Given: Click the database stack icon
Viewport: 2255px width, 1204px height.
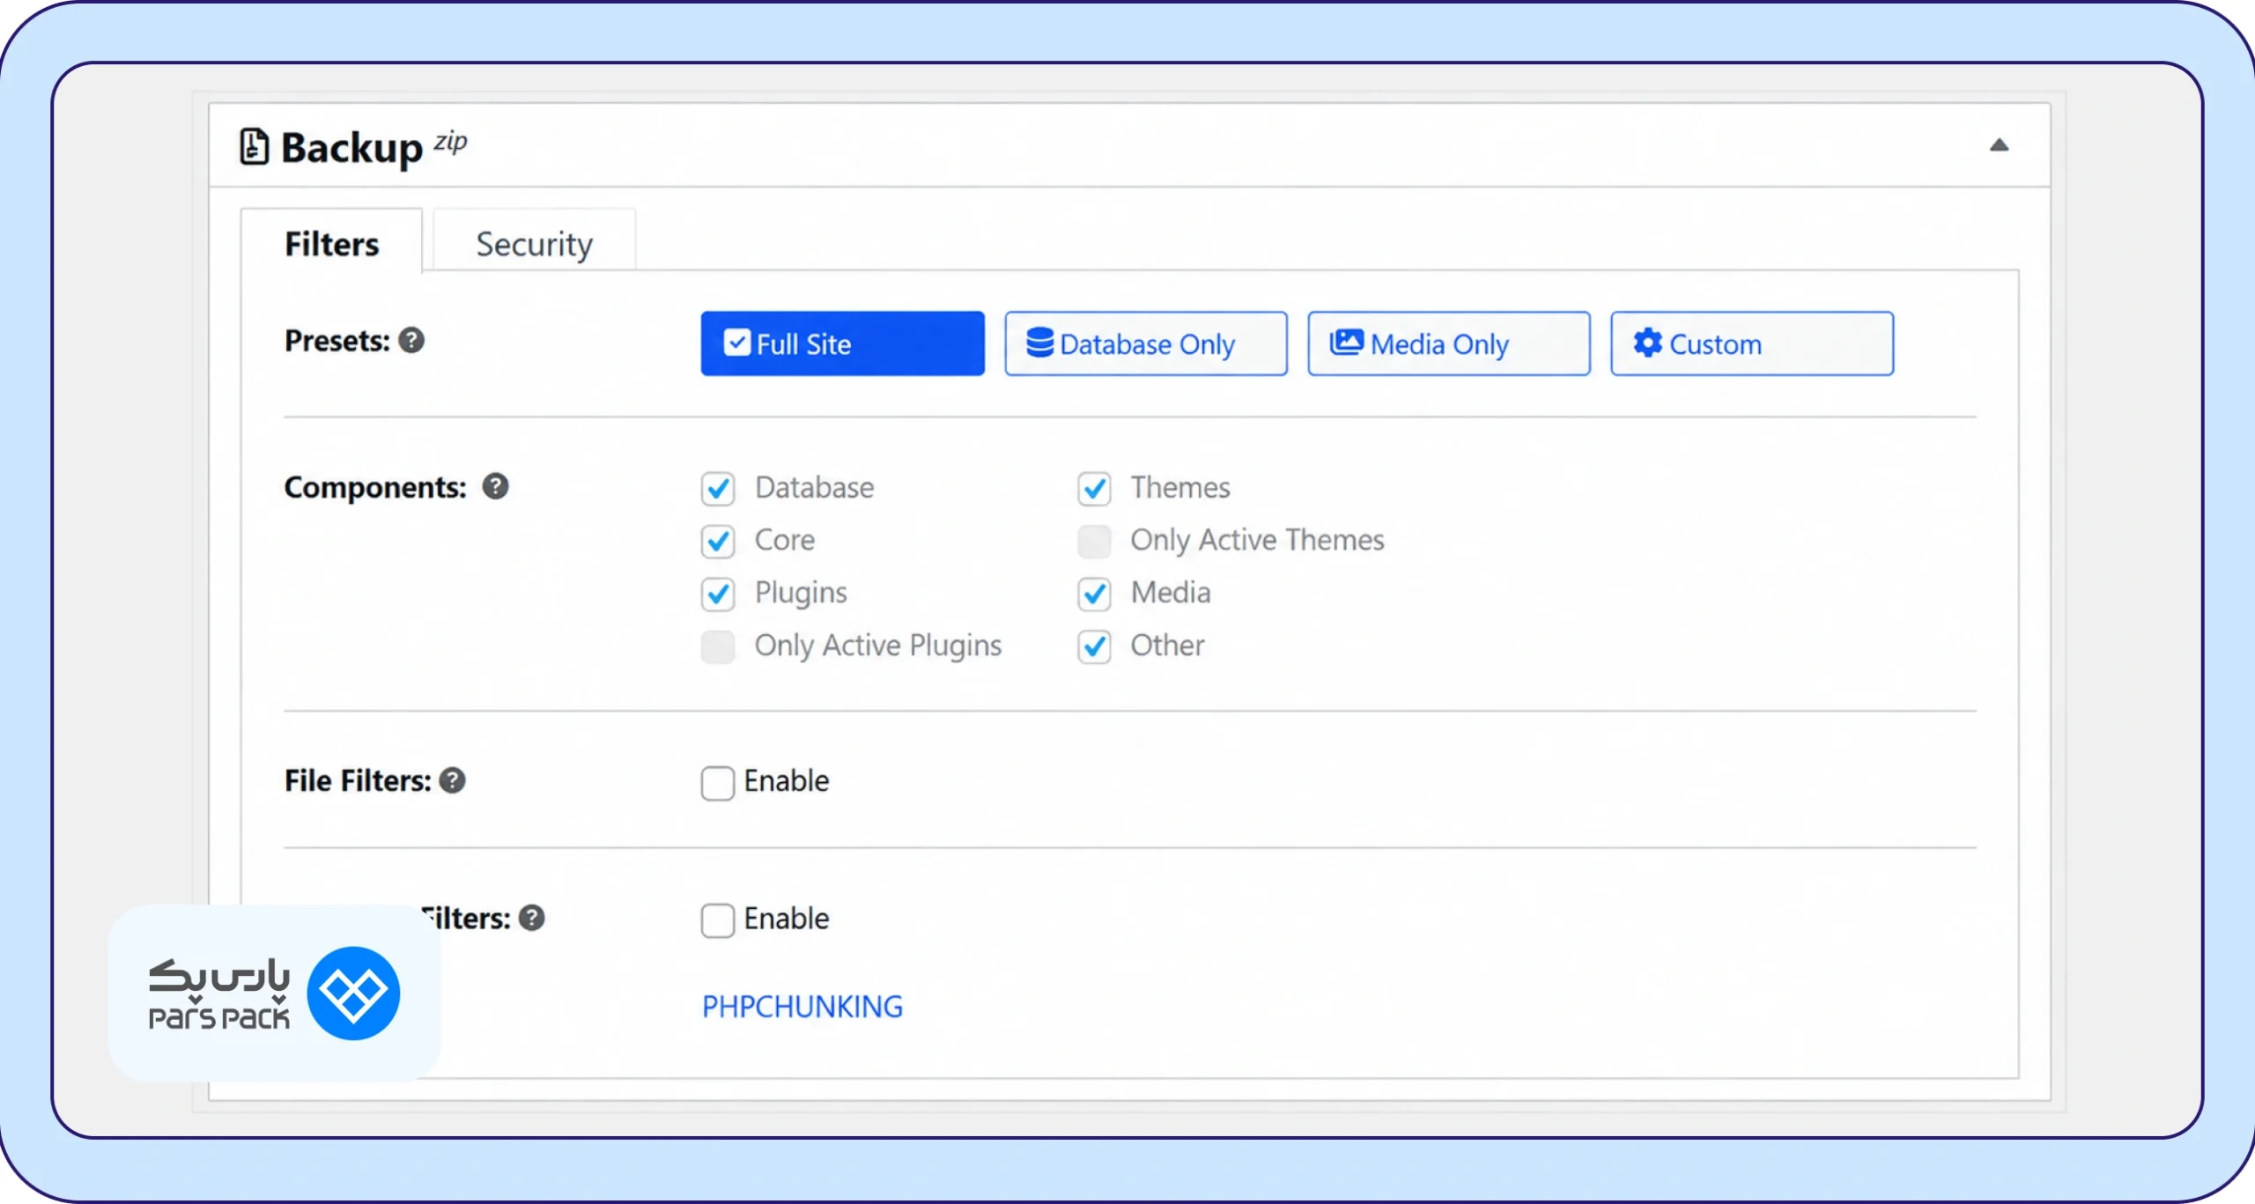Looking at the screenshot, I should [1039, 343].
